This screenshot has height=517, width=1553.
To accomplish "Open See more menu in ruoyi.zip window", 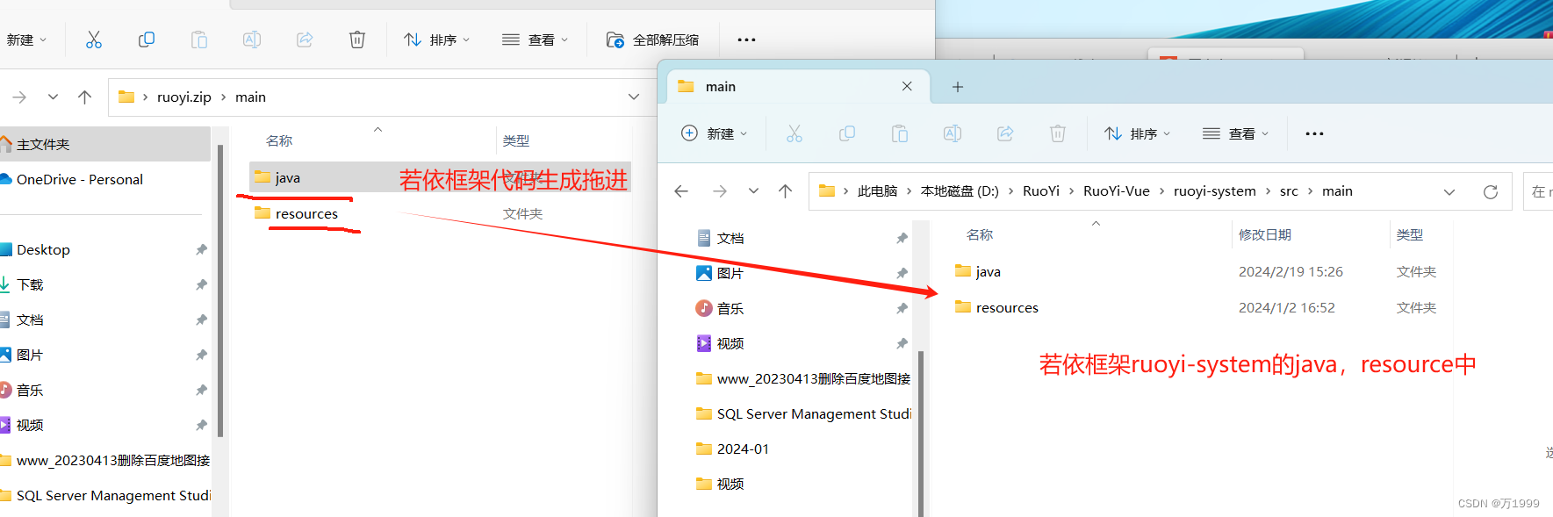I will [x=746, y=39].
